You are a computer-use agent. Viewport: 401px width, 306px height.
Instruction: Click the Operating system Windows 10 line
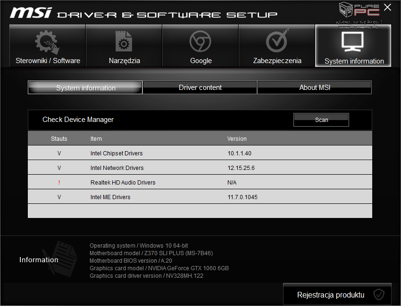pos(139,246)
